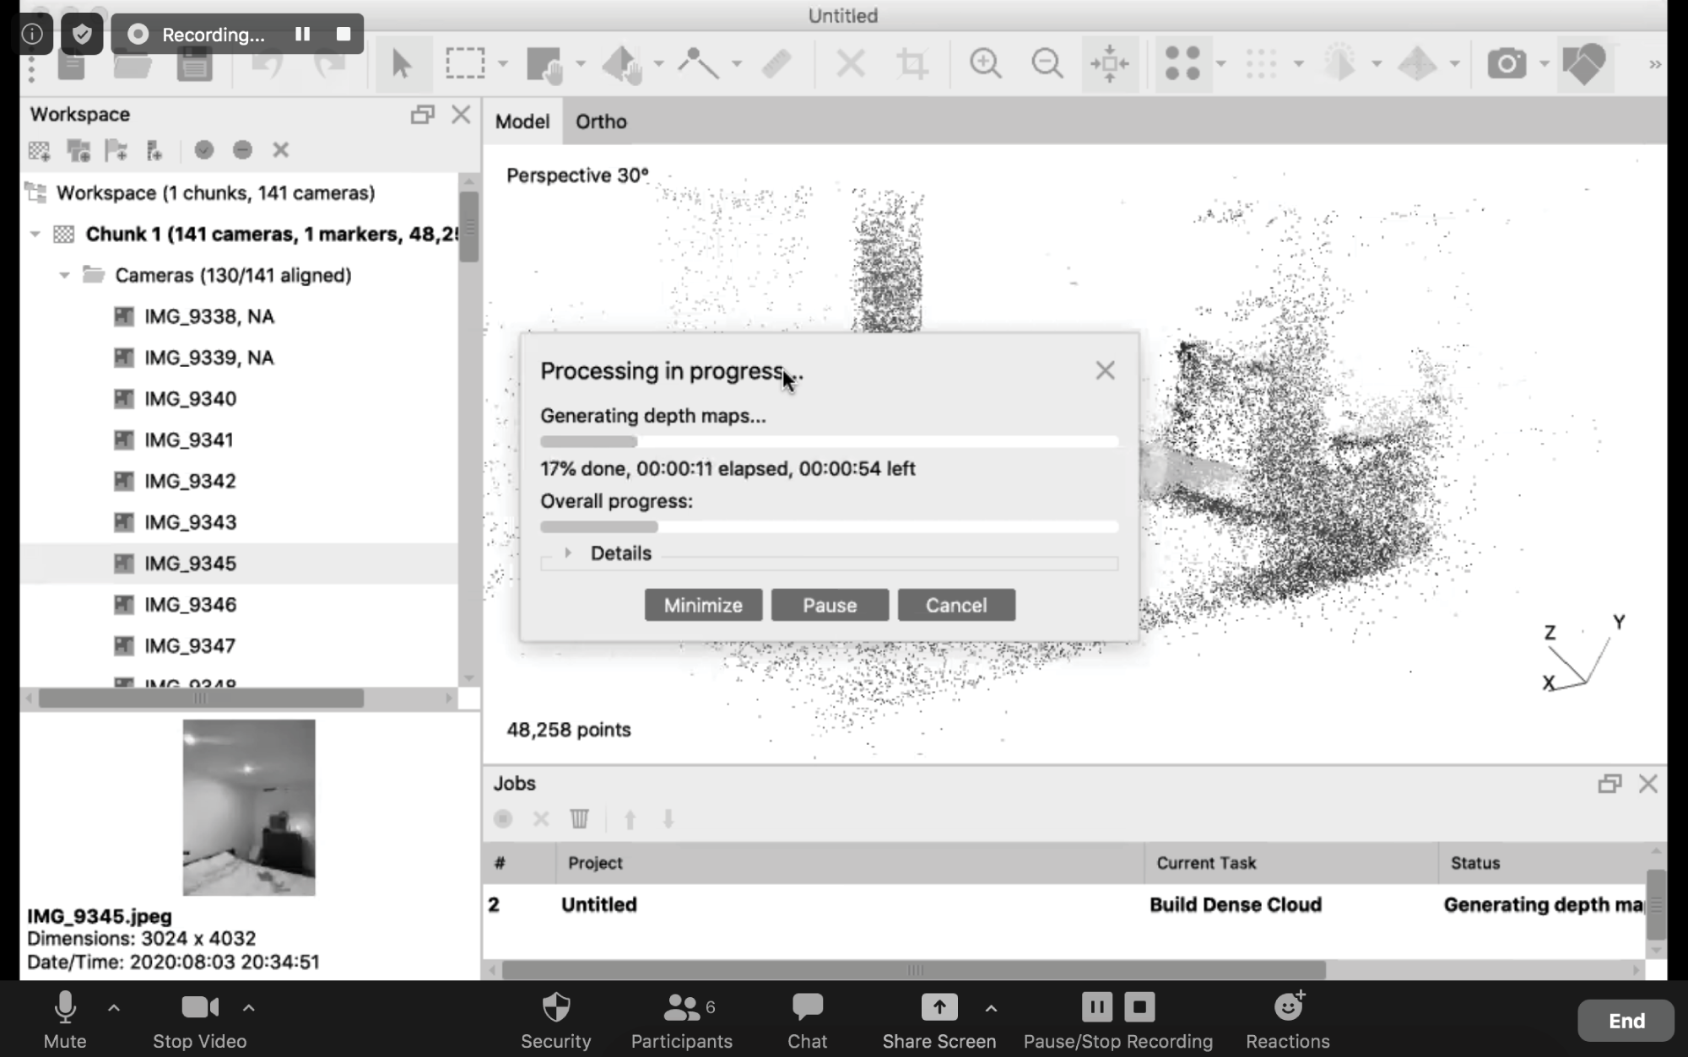Click the Reset View icon

pos(1110,63)
